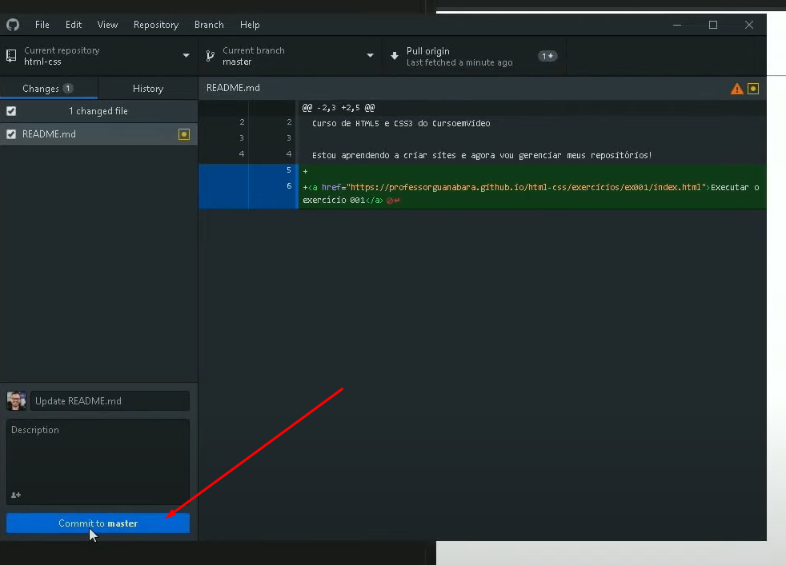The image size is (786, 565).
Task: Open the Branch menu
Action: click(x=209, y=25)
